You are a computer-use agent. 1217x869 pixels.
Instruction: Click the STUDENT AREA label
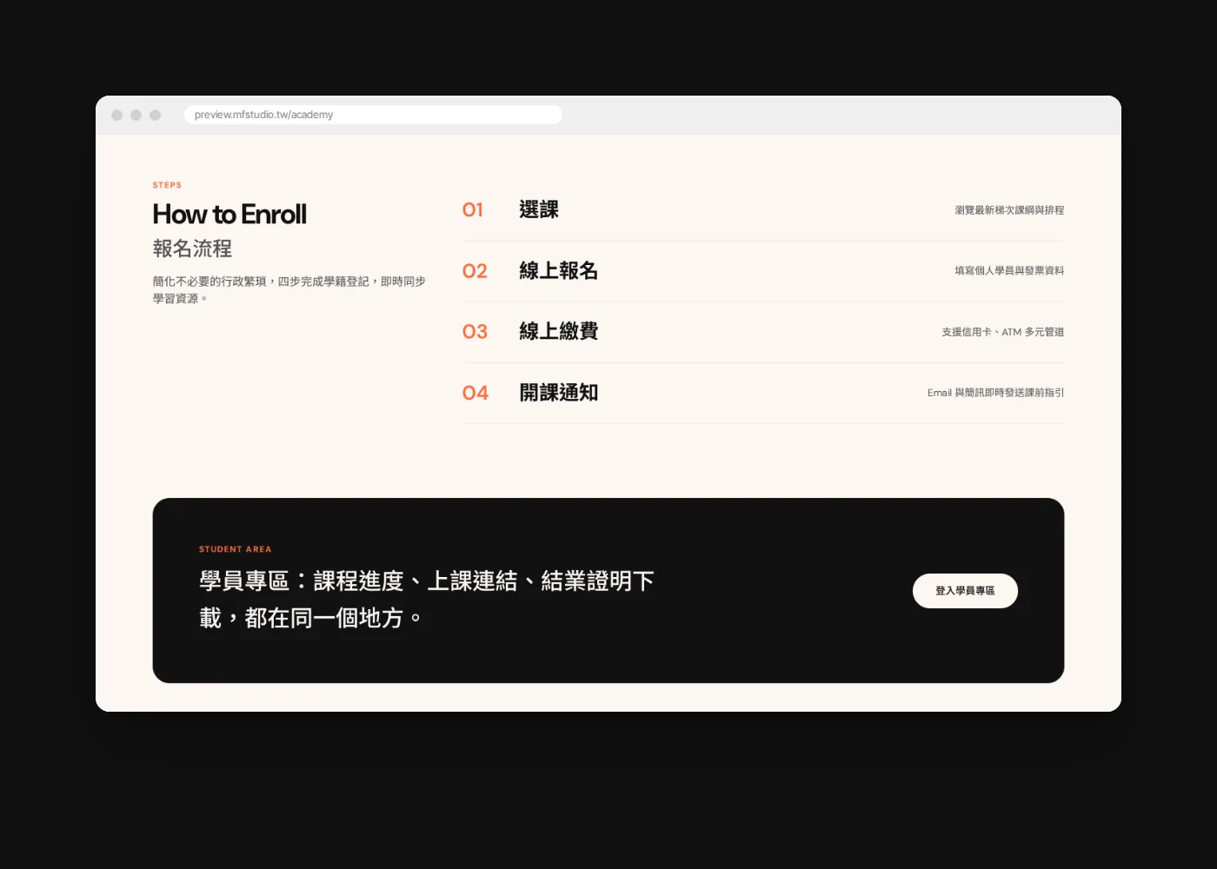coord(236,549)
